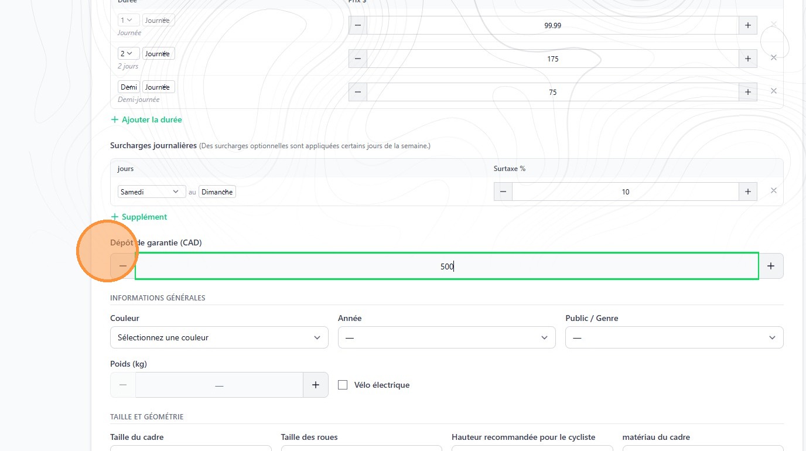Expand the Année dropdown
Viewport: 806px width, 451px height.
click(446, 337)
